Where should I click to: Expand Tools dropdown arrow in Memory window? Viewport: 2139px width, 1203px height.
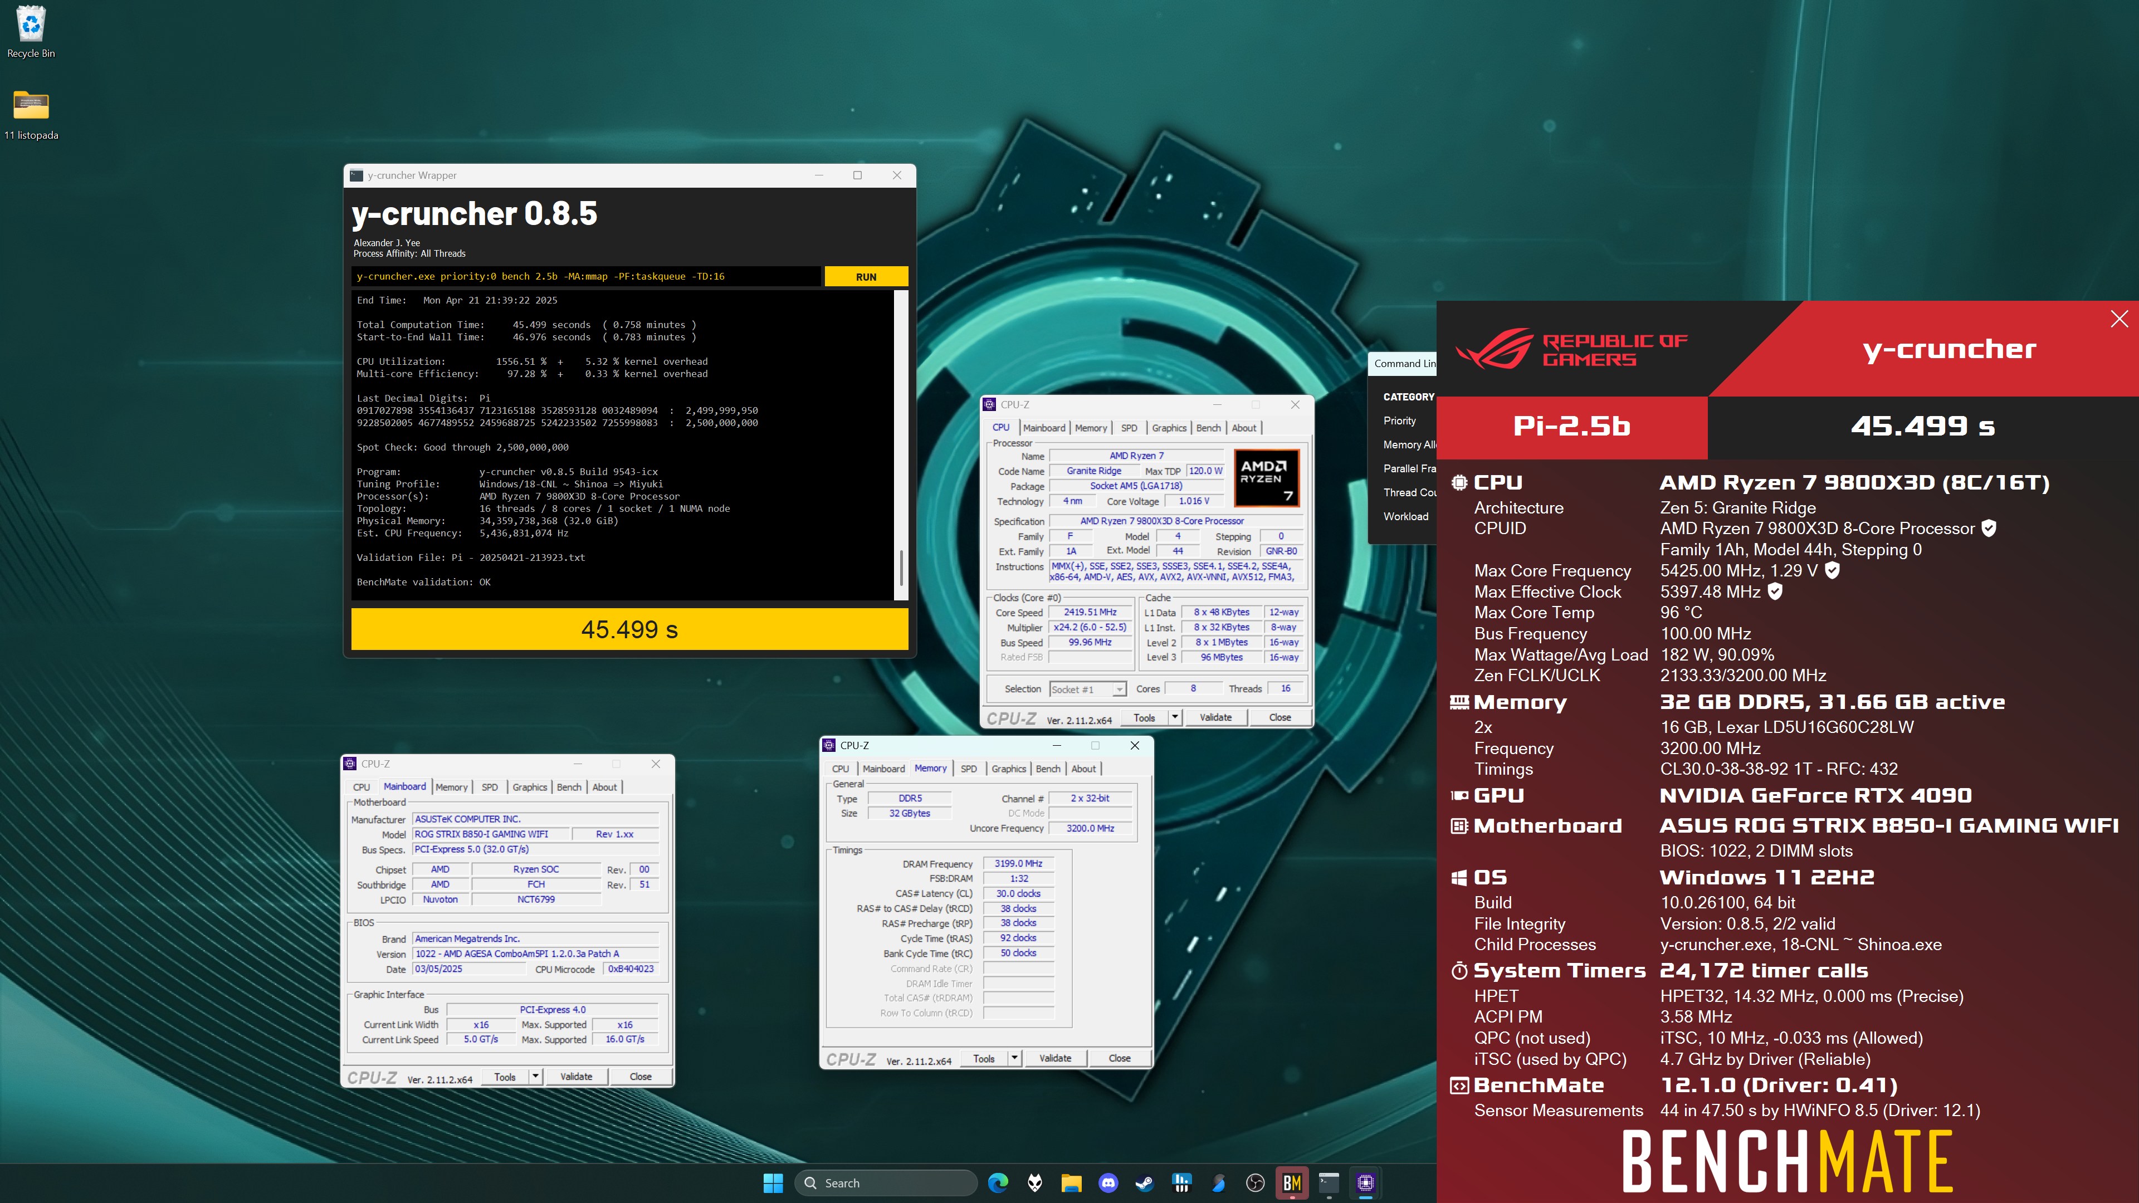1015,1059
